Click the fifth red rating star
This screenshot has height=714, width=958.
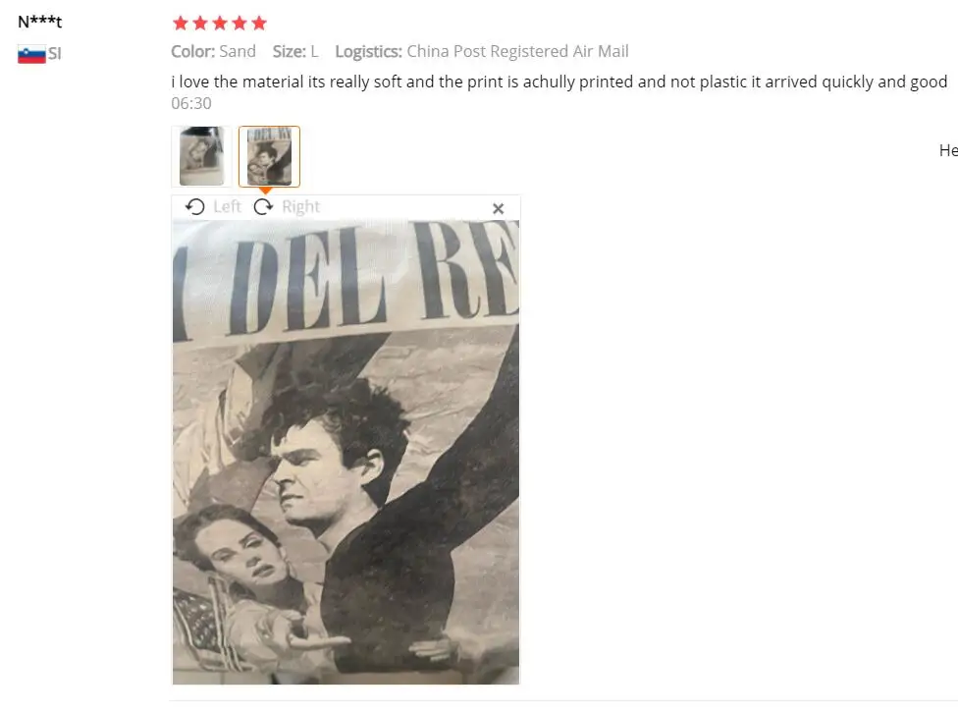click(x=259, y=24)
